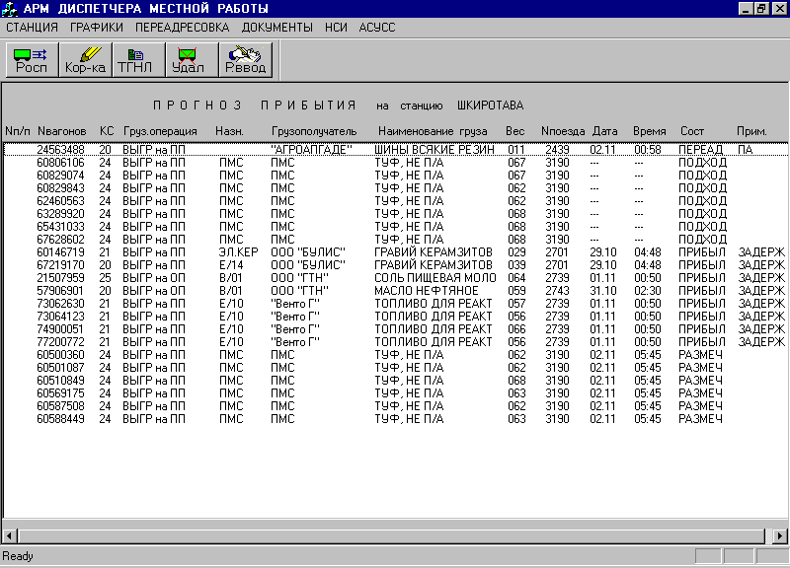The height and width of the screenshot is (568, 790).
Task: Open the Р.ввод manual input tool
Action: (245, 60)
